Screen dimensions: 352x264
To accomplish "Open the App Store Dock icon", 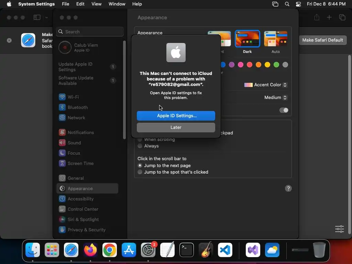I will tap(129, 250).
